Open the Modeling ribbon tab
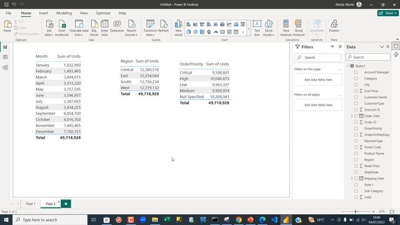Image resolution: width=400 pixels, height=225 pixels. 64,13
